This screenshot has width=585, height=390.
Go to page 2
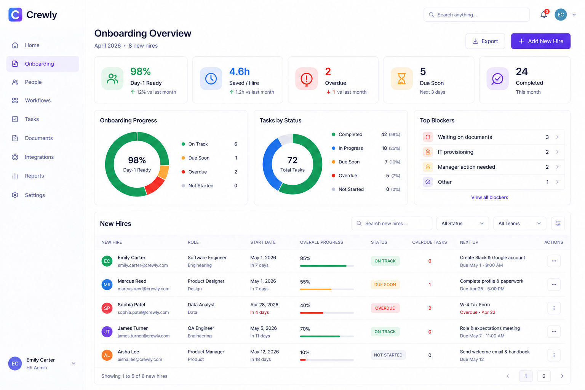click(x=544, y=376)
